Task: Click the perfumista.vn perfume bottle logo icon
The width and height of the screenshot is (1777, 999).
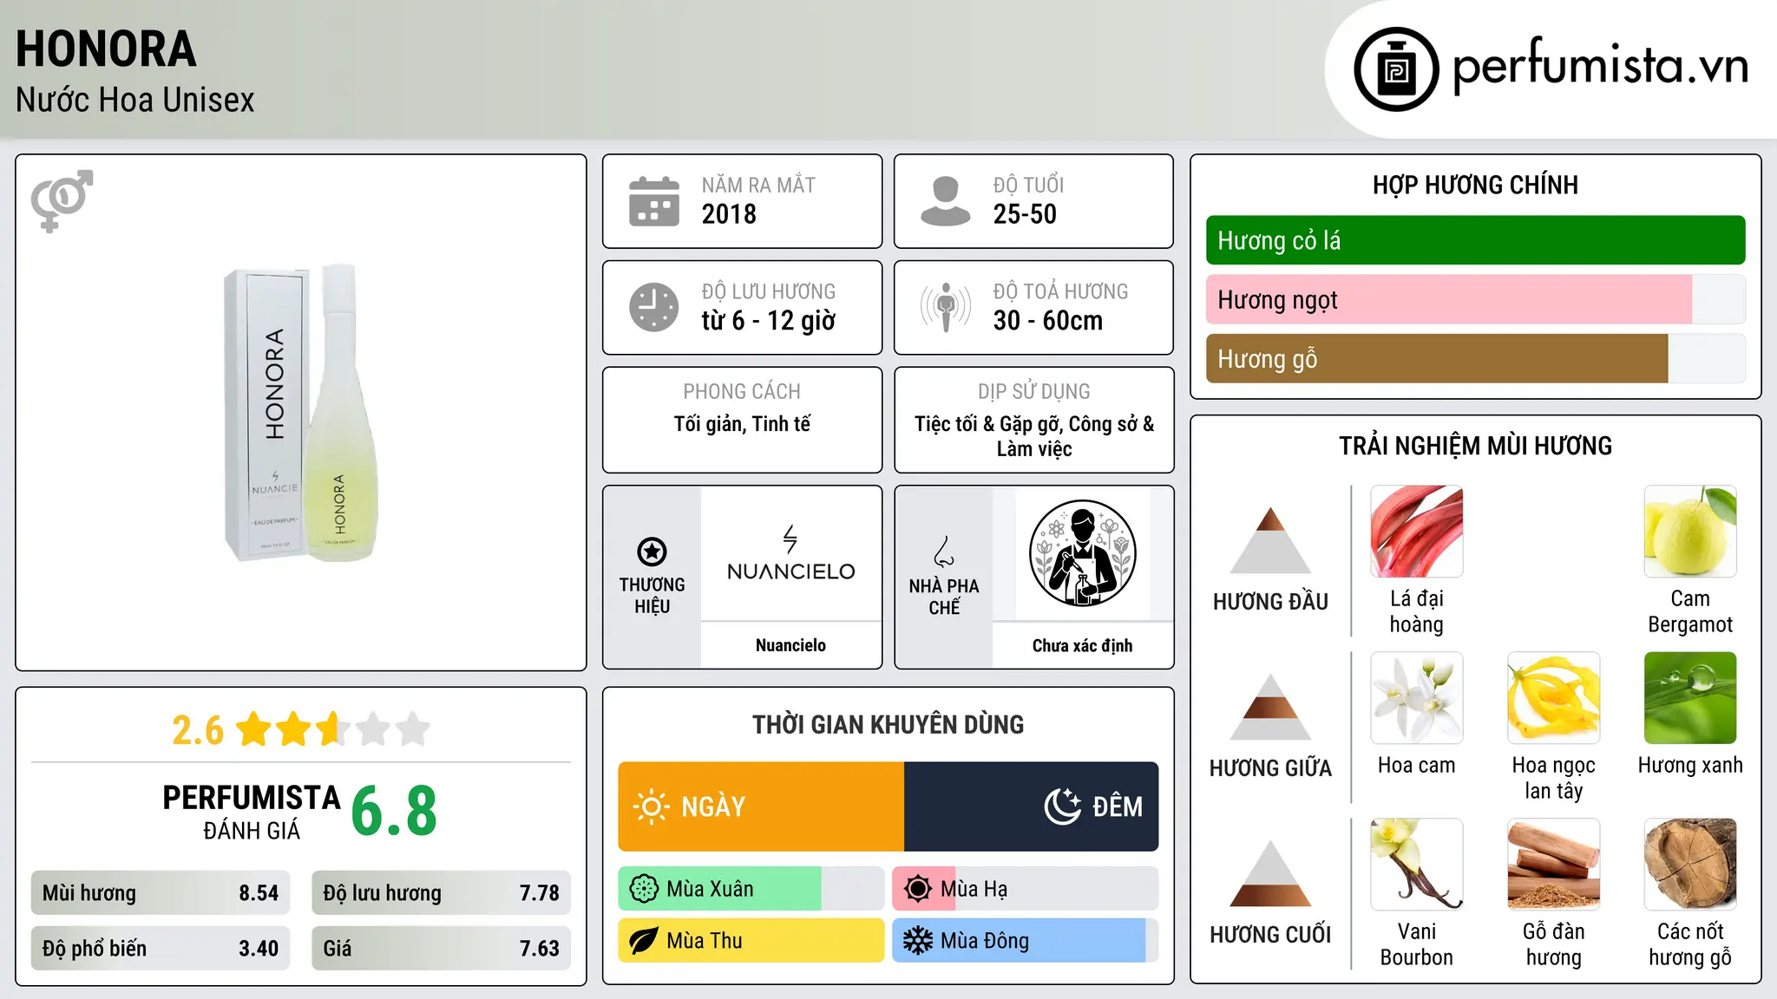Action: (1396, 69)
